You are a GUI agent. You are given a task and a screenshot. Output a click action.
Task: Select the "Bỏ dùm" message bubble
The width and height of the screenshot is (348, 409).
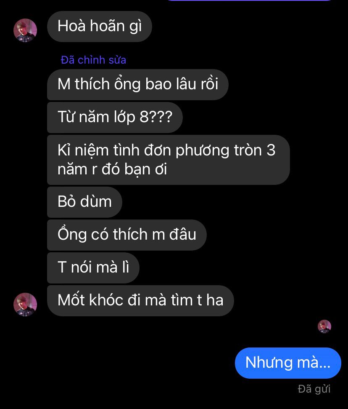pyautogui.click(x=84, y=202)
